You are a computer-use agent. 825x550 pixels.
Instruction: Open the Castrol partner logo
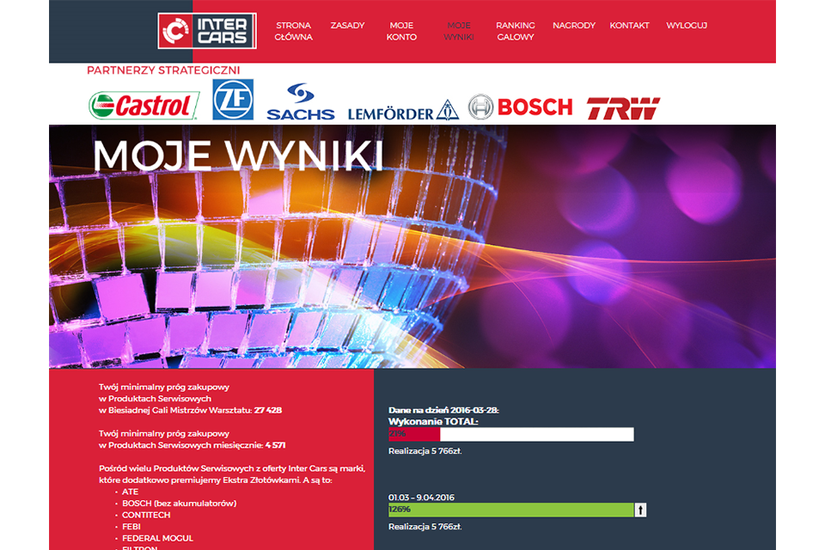point(144,105)
